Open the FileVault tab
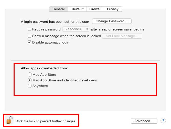The width and height of the screenshot is (171, 129). [x=77, y=9]
